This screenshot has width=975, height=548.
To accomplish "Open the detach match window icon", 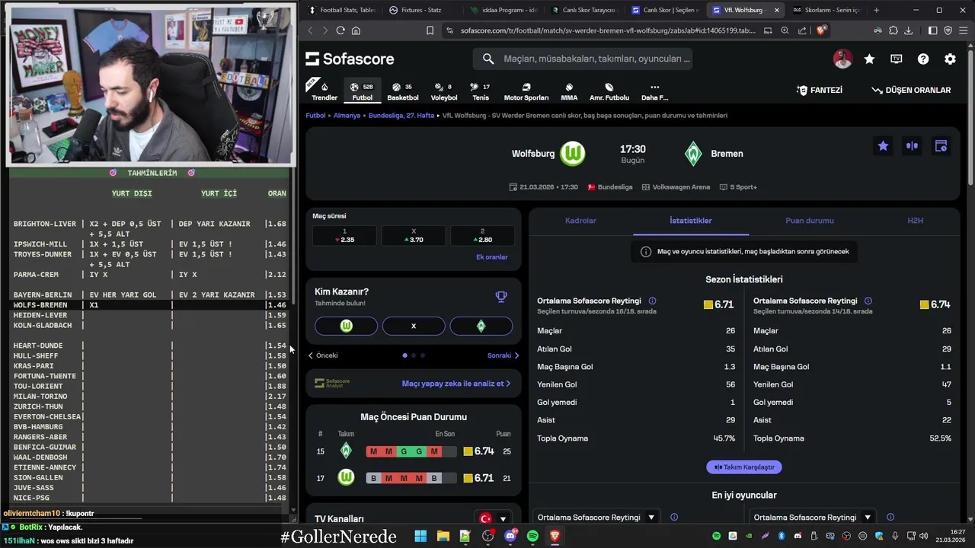I will (941, 146).
